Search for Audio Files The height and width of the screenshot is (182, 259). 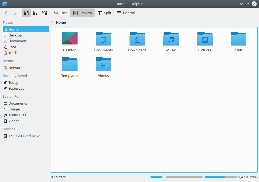[x=17, y=115]
